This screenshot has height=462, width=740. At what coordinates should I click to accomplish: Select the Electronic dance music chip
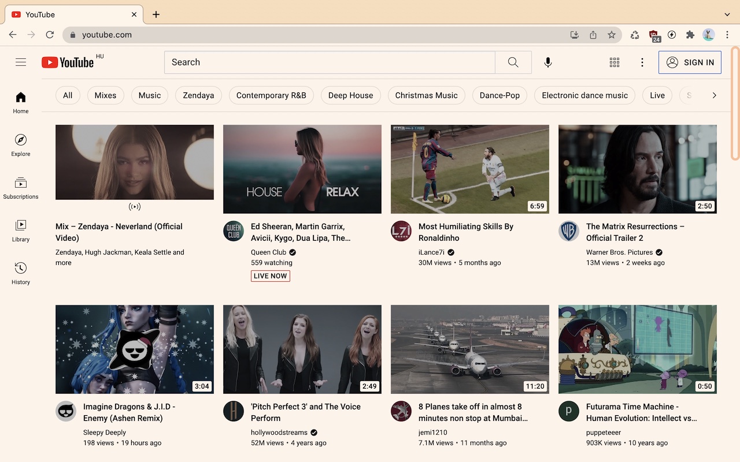(584, 95)
